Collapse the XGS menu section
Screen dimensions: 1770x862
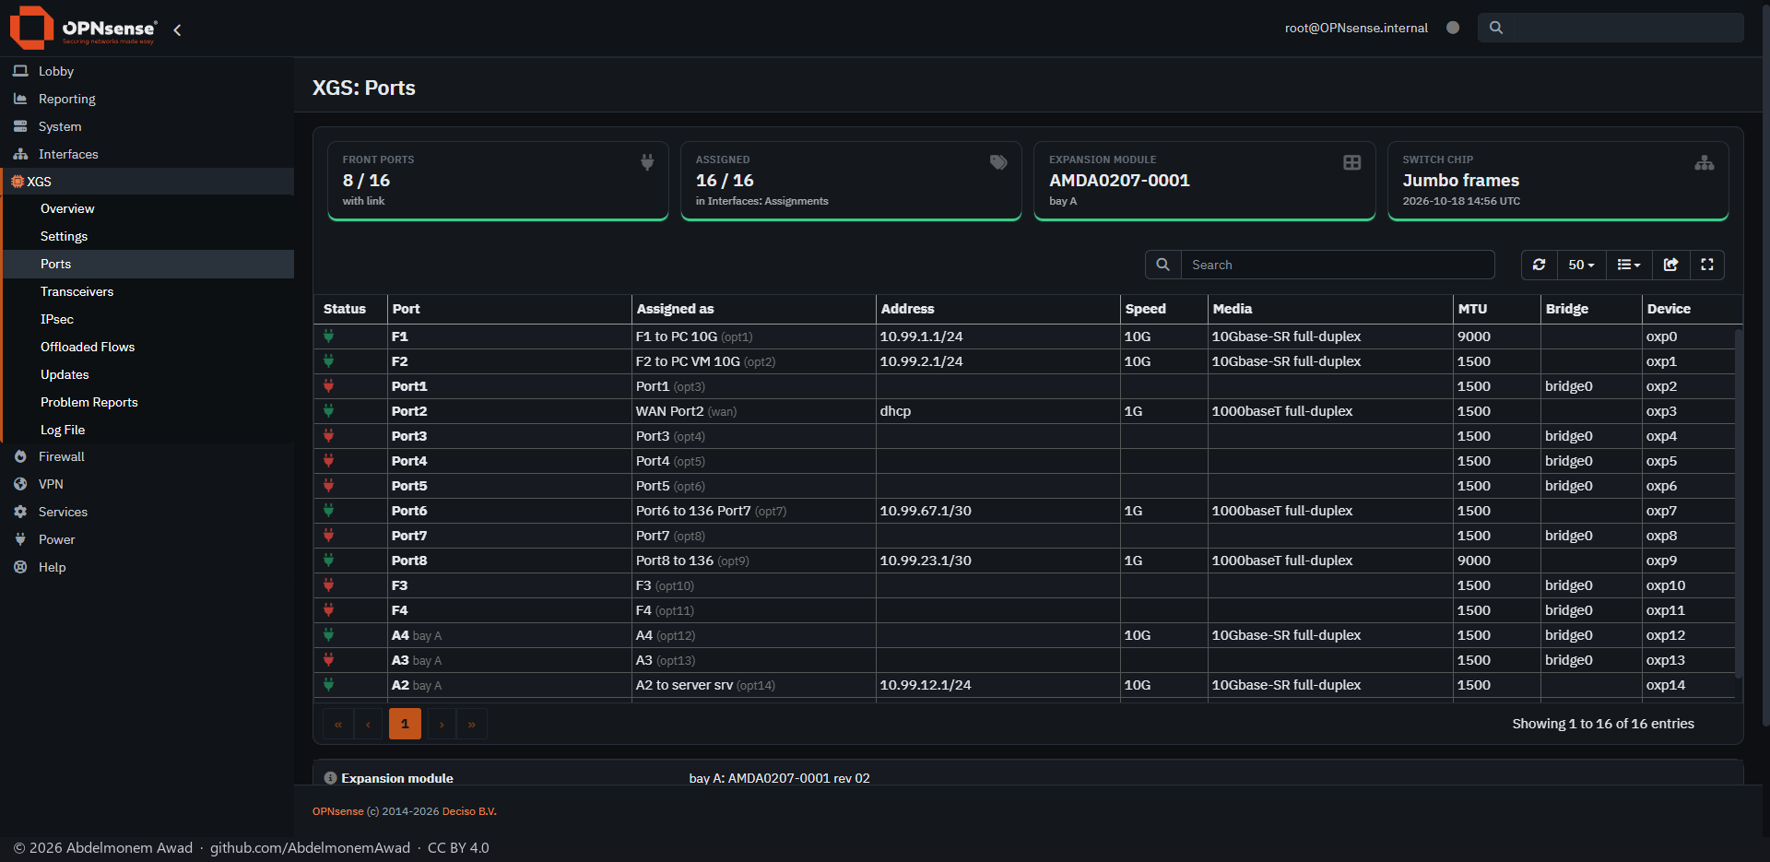147,182
